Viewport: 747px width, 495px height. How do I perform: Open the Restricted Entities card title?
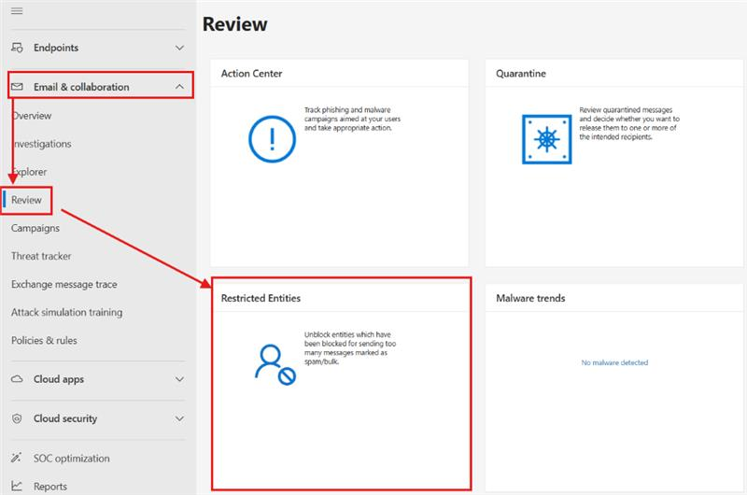pyautogui.click(x=261, y=298)
